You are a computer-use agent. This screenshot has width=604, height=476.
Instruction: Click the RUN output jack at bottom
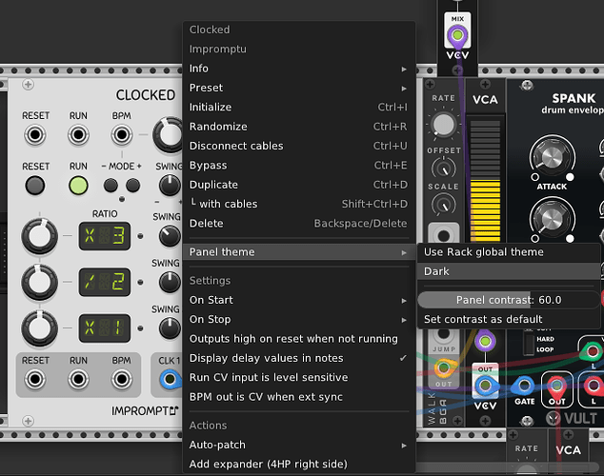[x=78, y=379]
